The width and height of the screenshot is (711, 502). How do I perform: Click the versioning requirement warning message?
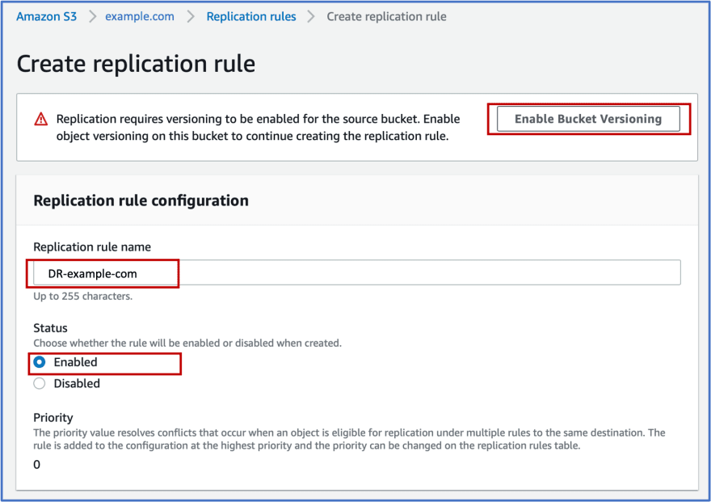tap(258, 128)
